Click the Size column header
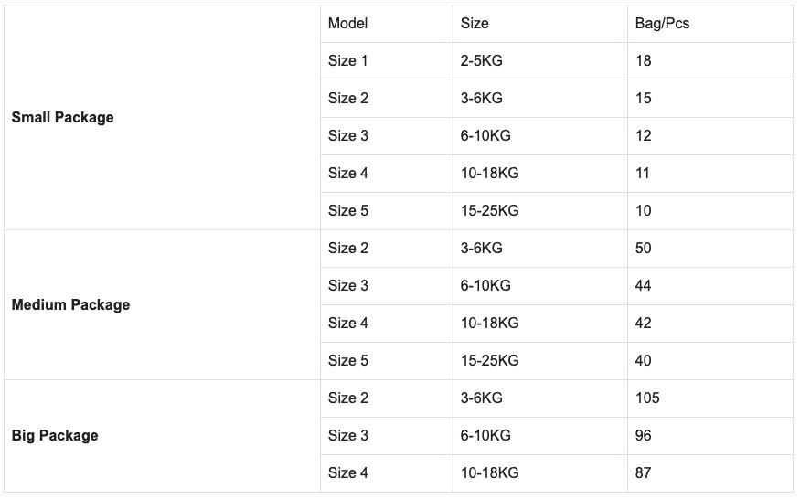The image size is (800, 499). [x=540, y=24]
